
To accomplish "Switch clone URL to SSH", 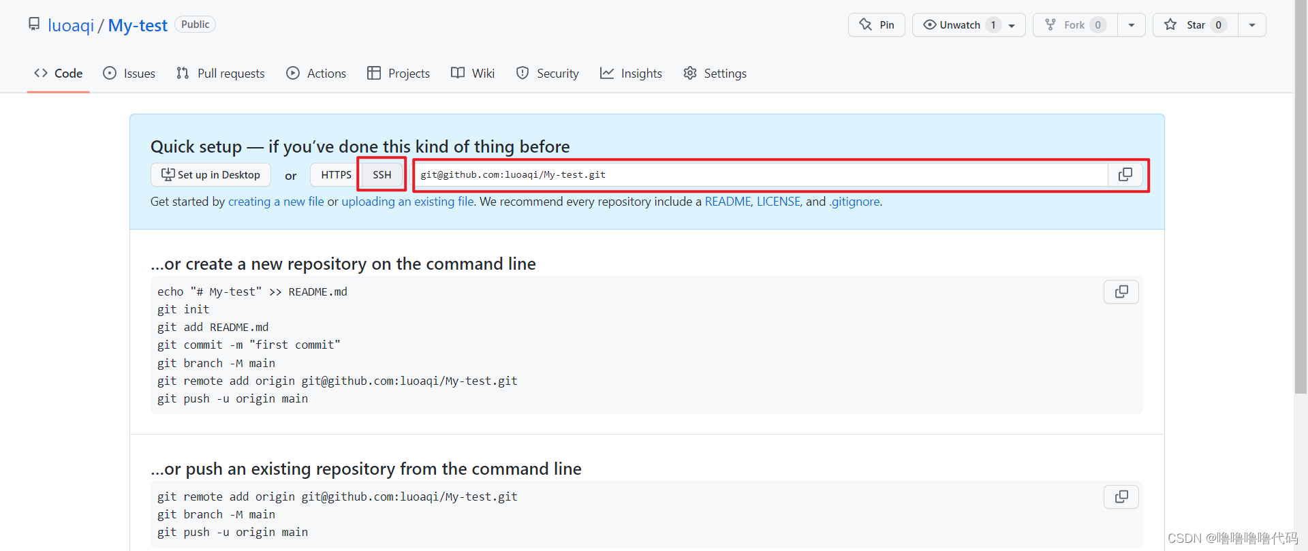I will (x=382, y=175).
